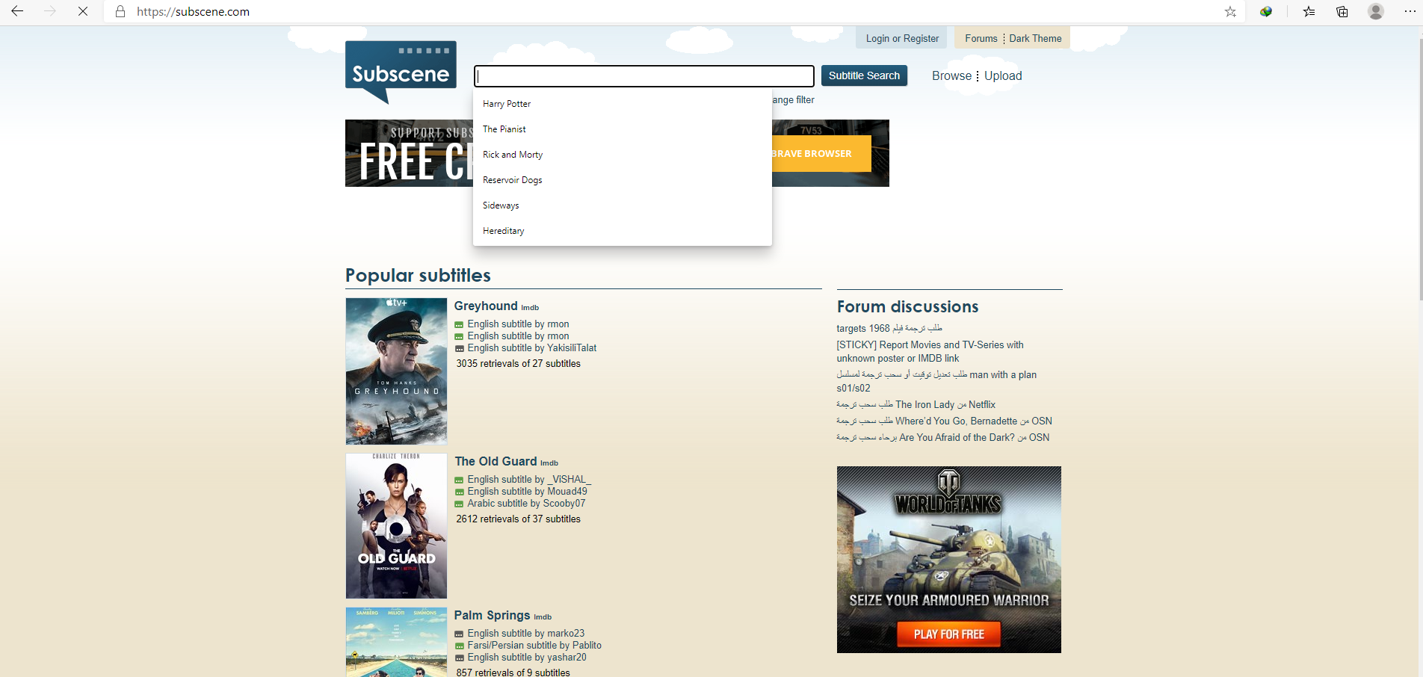This screenshot has height=677, width=1423.
Task: Click the page vertical scrollbar
Action: pyautogui.click(x=1419, y=168)
